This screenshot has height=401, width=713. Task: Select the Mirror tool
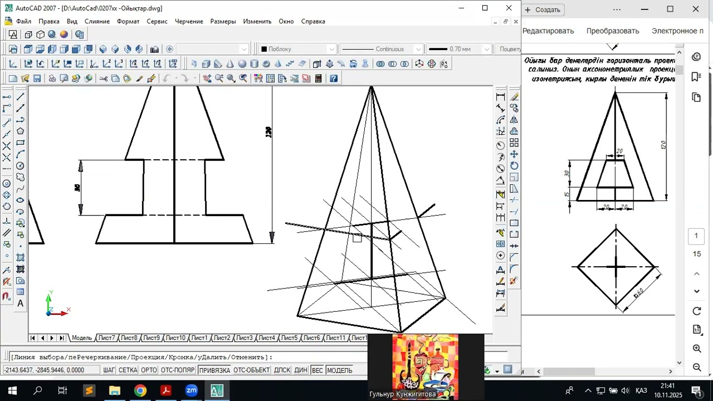point(514,120)
